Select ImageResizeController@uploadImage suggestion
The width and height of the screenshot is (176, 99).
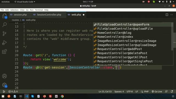click(x=132, y=45)
